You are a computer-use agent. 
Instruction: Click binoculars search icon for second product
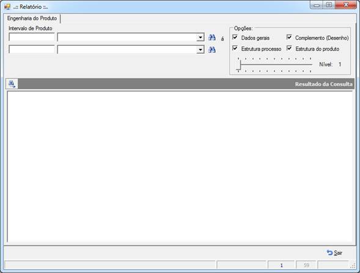click(212, 49)
